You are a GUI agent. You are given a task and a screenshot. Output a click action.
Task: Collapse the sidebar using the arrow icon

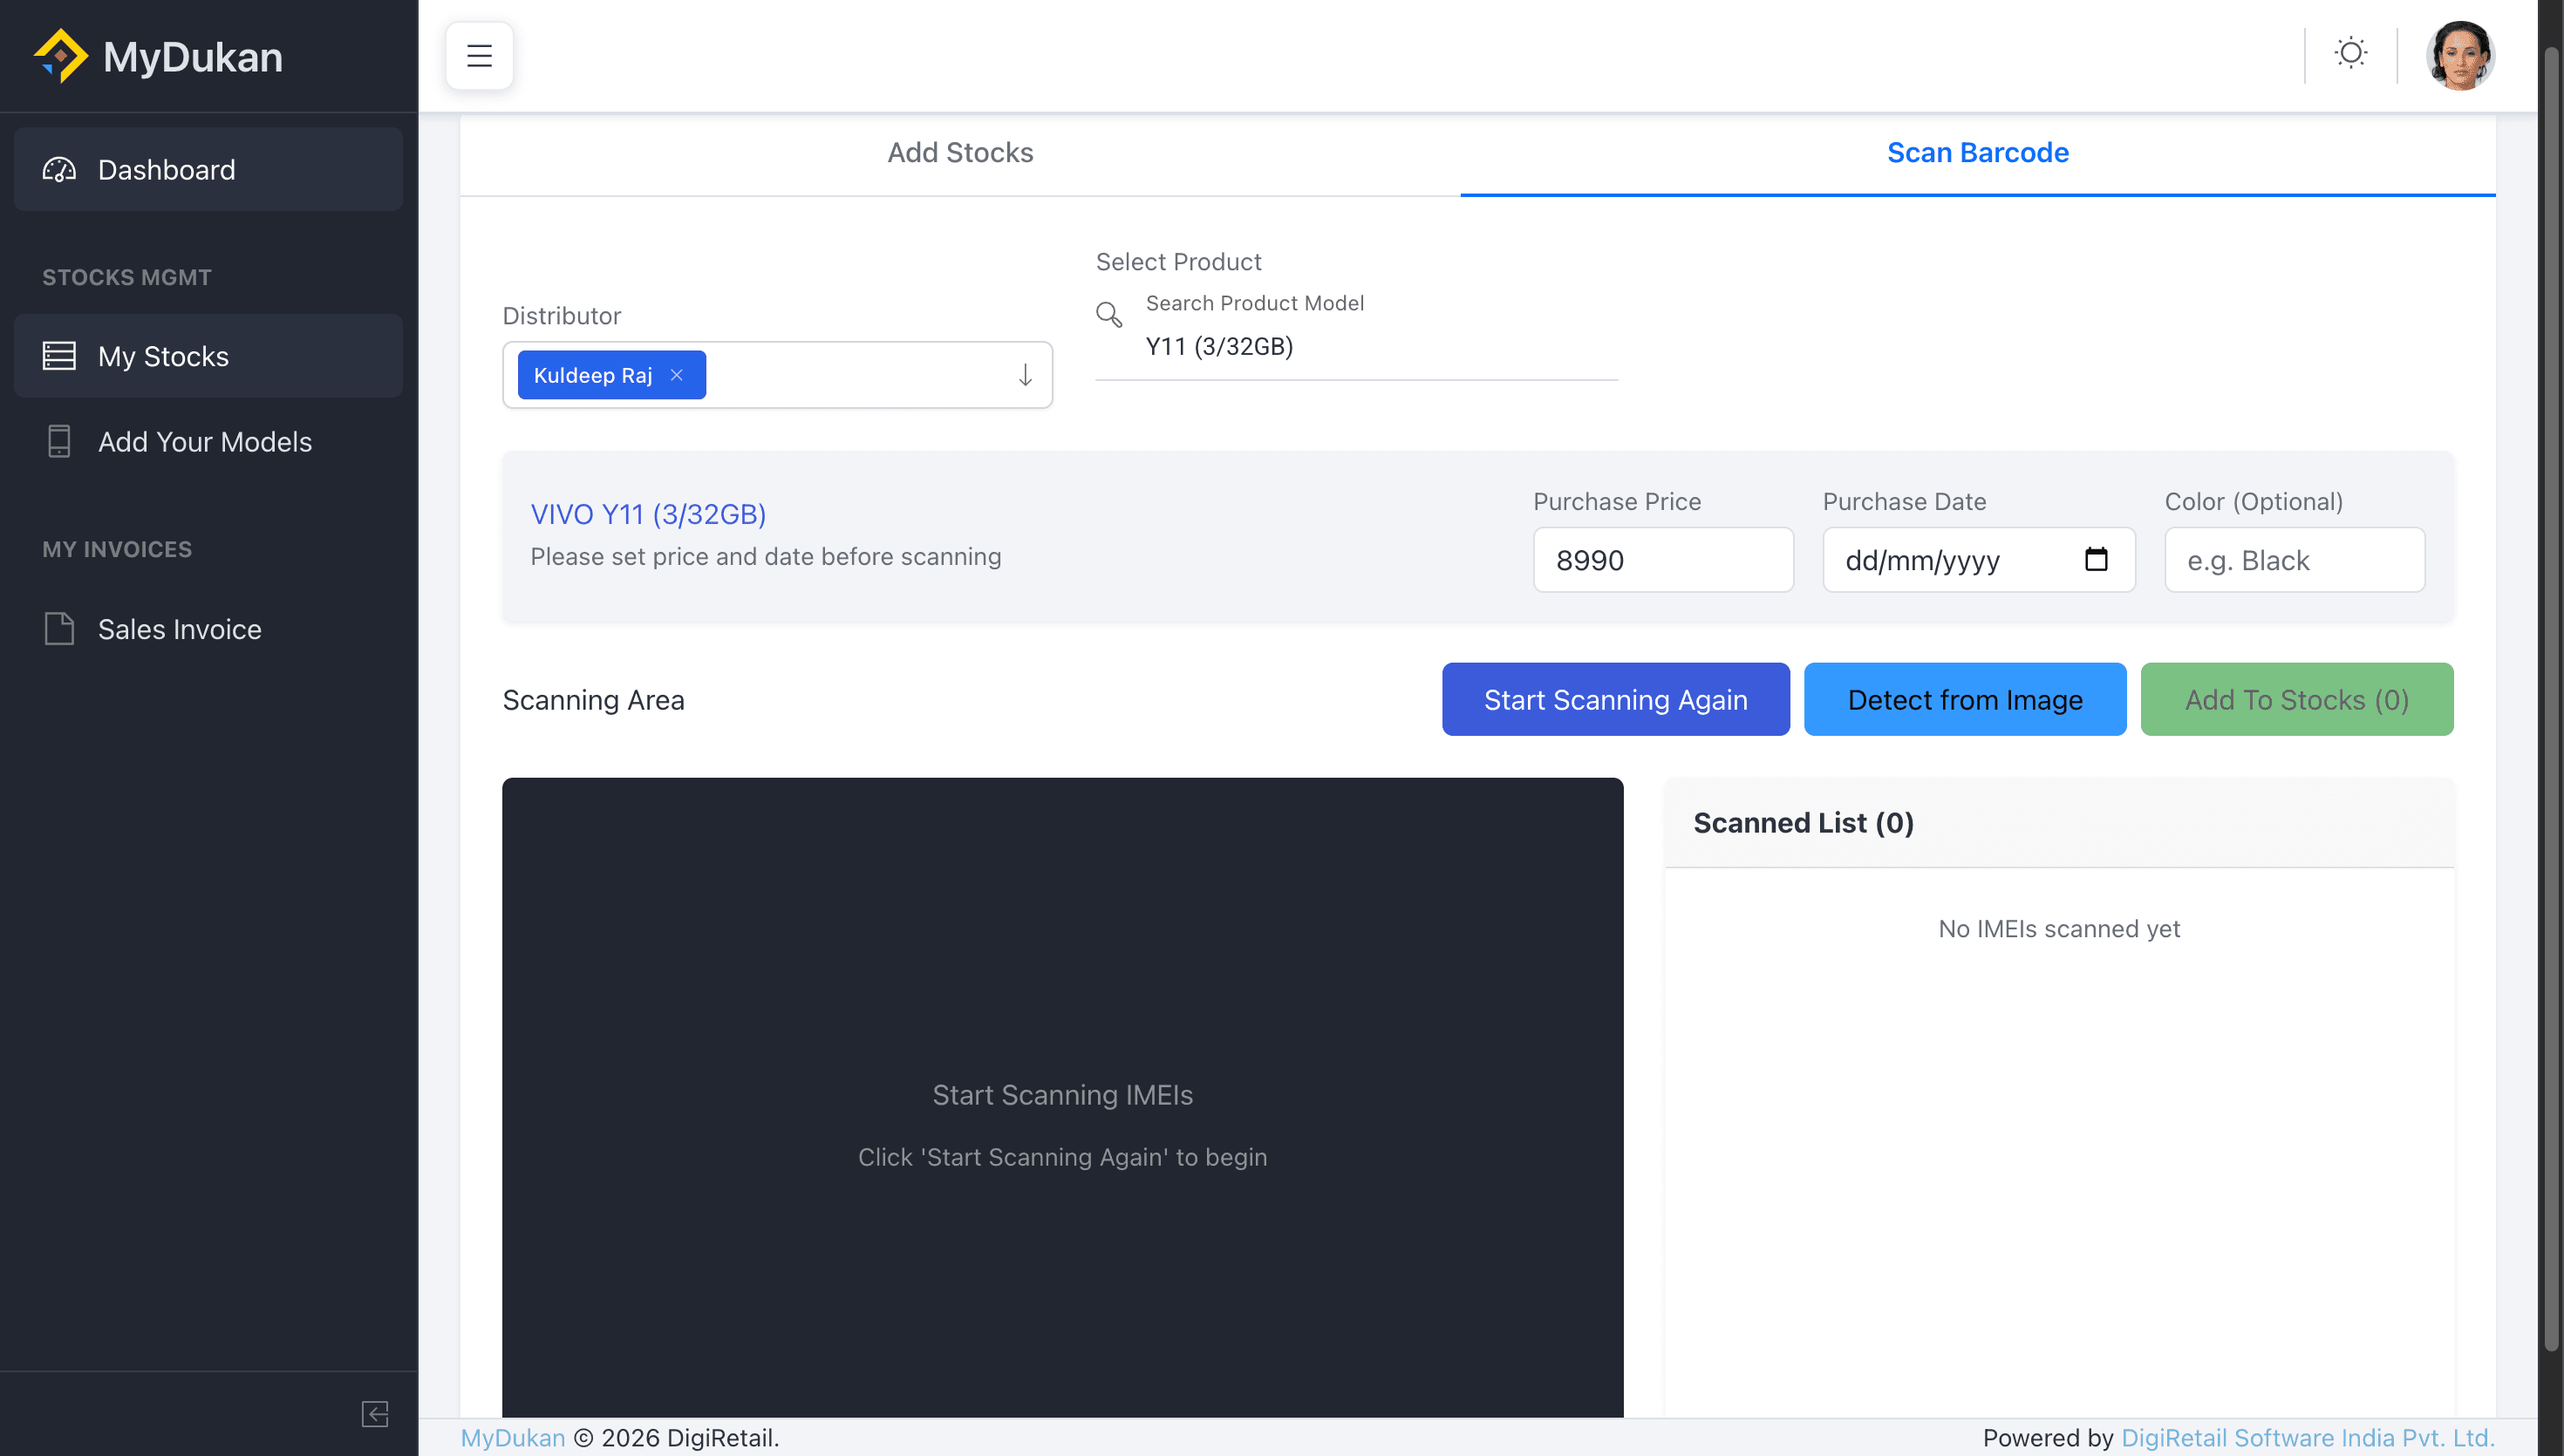coord(375,1413)
